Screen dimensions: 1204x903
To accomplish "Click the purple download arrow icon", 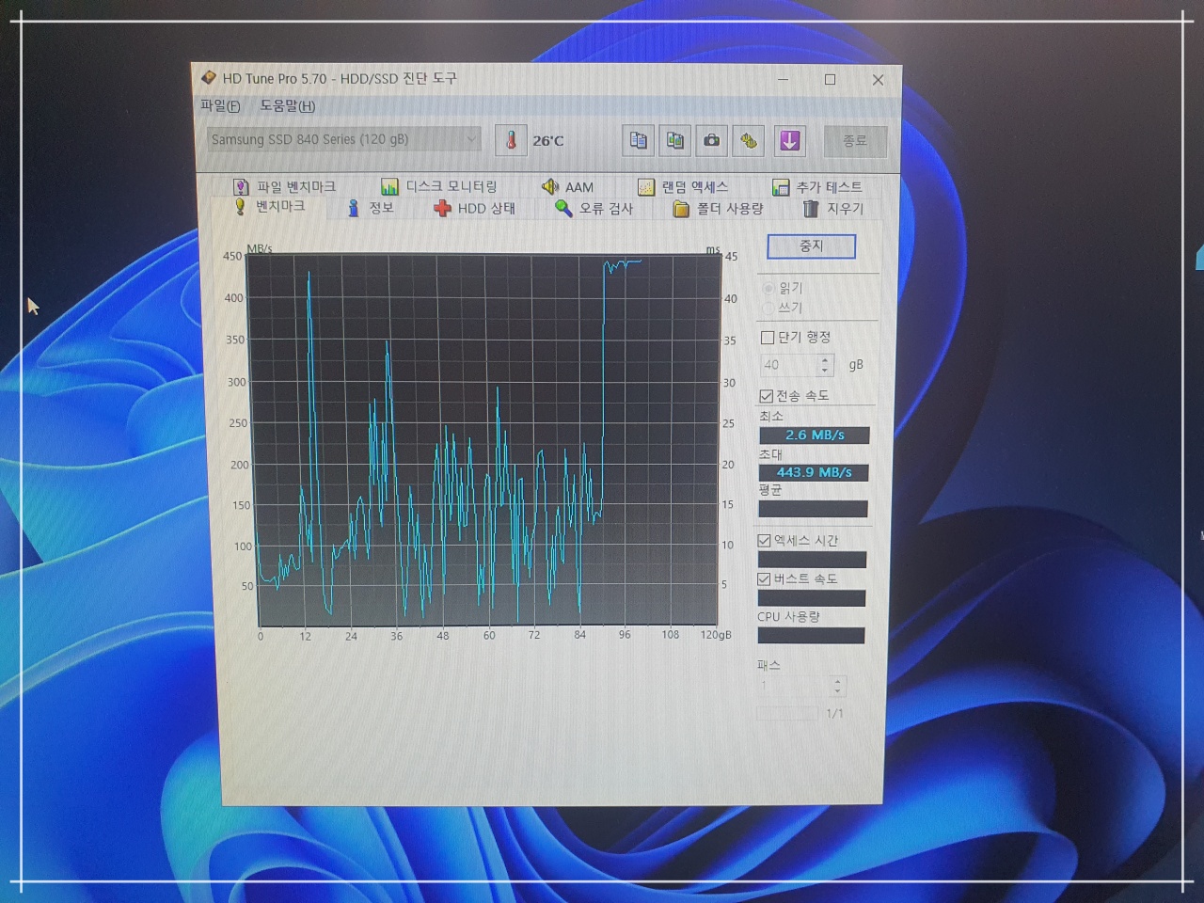I will pos(789,140).
